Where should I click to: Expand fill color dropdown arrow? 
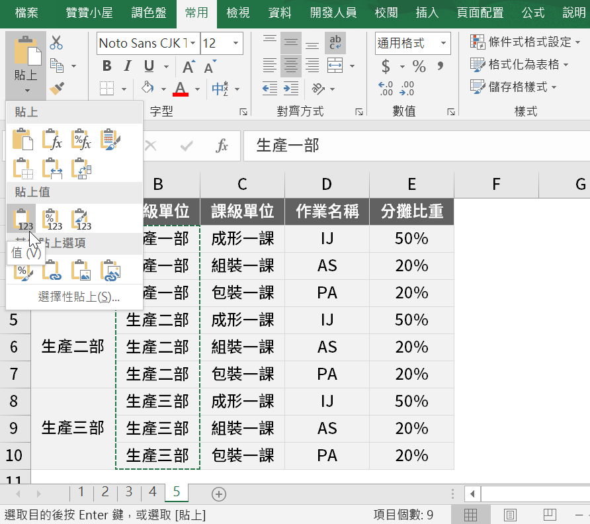point(163,89)
